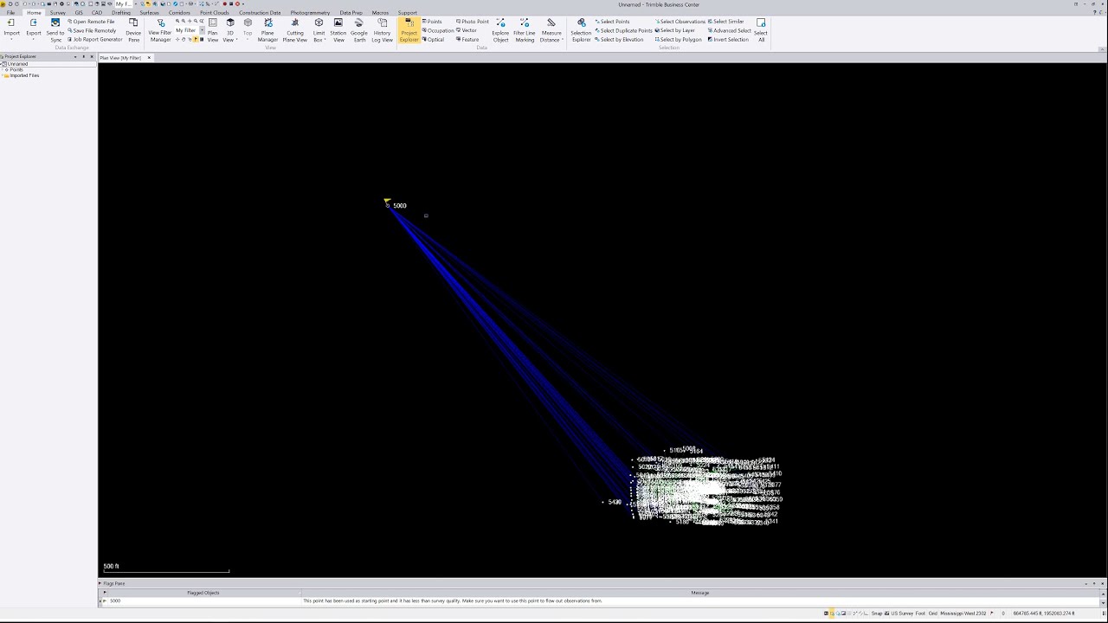Open the Feature data view

467,39
